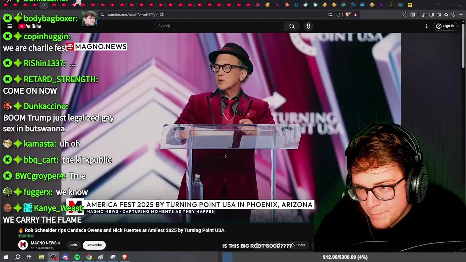Open Brave browser from the taskbar
The height and width of the screenshot is (262, 466).
[x=125, y=257]
